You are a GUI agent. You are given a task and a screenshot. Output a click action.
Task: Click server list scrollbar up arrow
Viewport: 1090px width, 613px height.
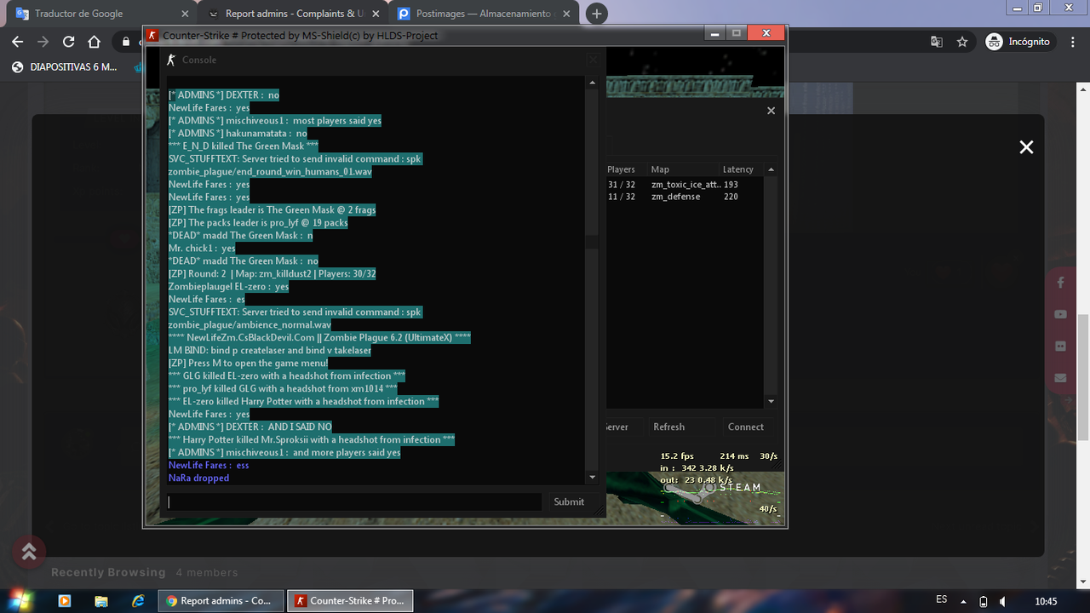coord(771,169)
